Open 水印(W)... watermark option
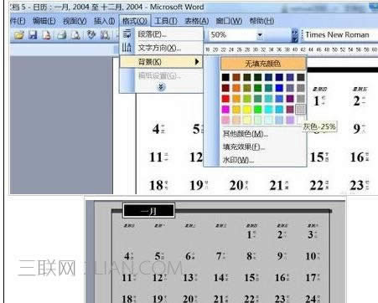Image resolution: width=378 pixels, height=303 pixels. [x=238, y=160]
